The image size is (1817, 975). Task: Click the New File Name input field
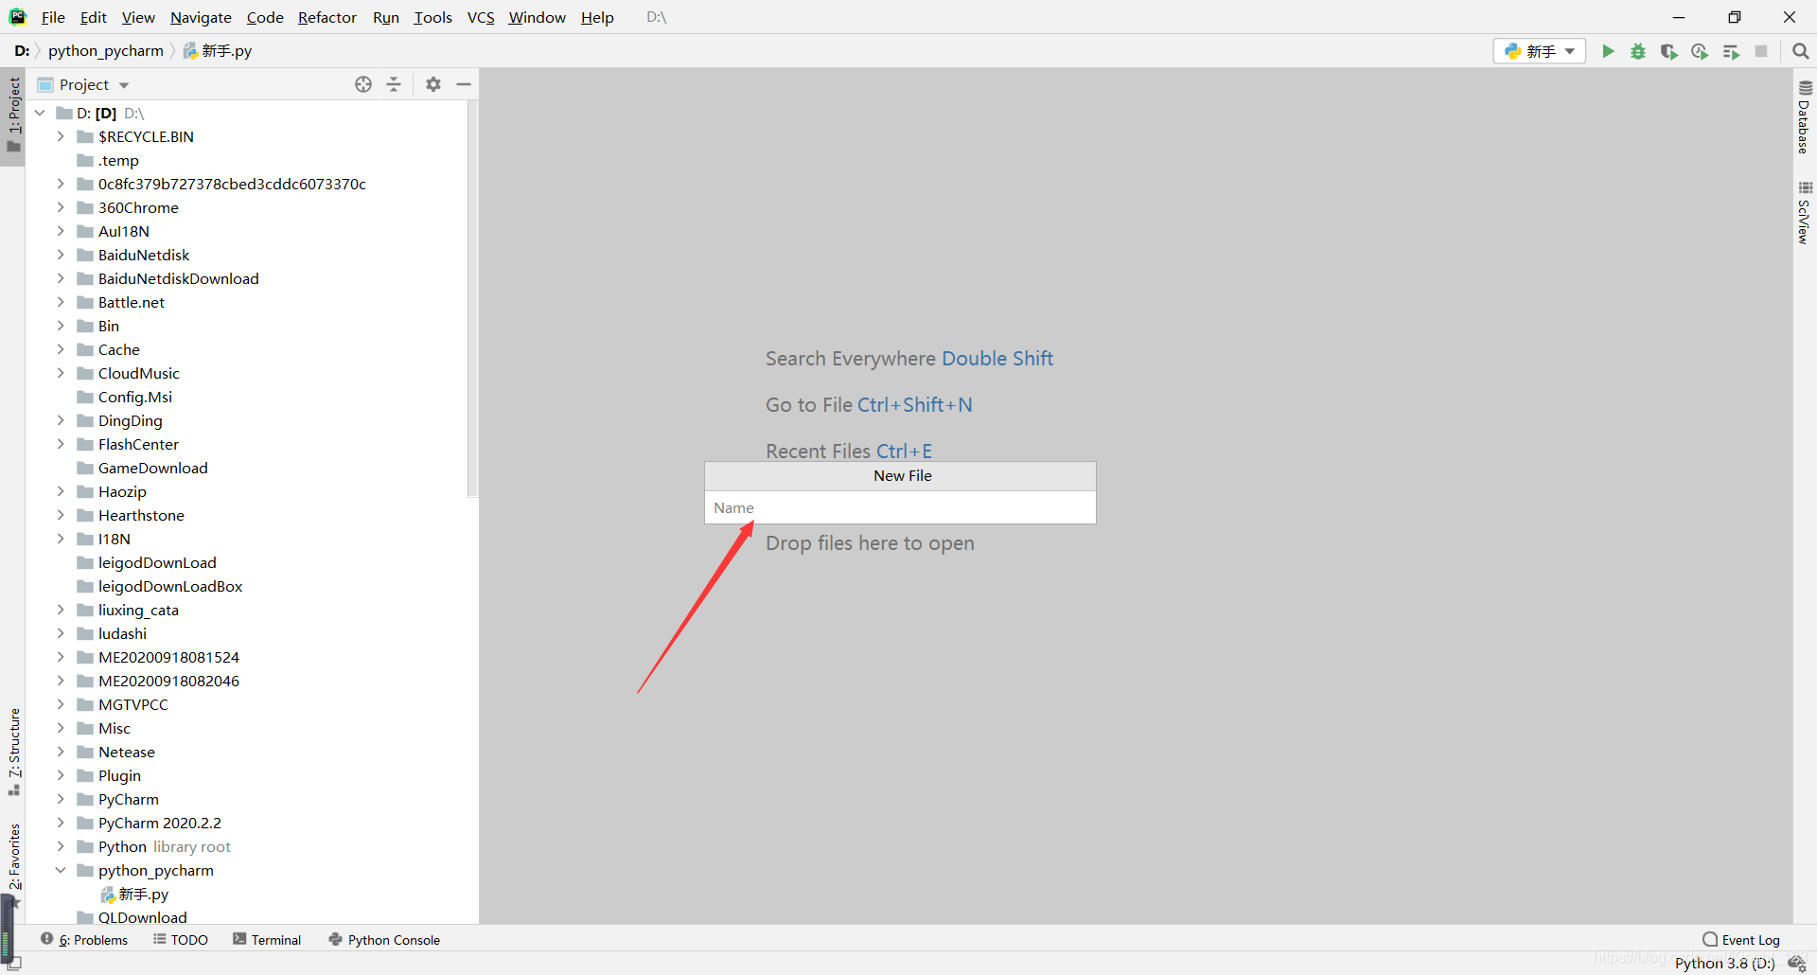900,507
